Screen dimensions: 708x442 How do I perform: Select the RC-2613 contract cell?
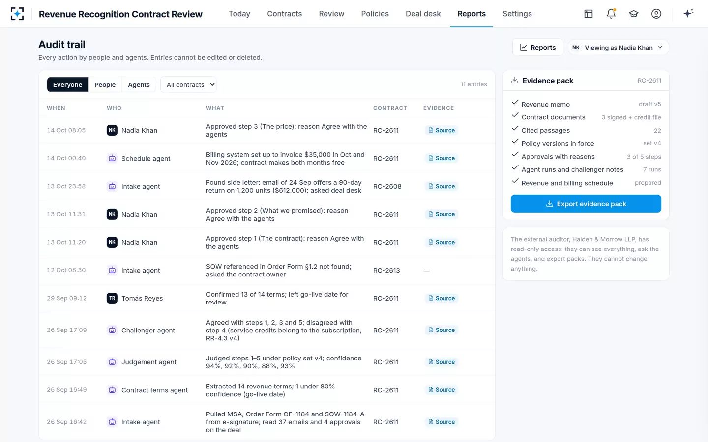click(x=386, y=271)
